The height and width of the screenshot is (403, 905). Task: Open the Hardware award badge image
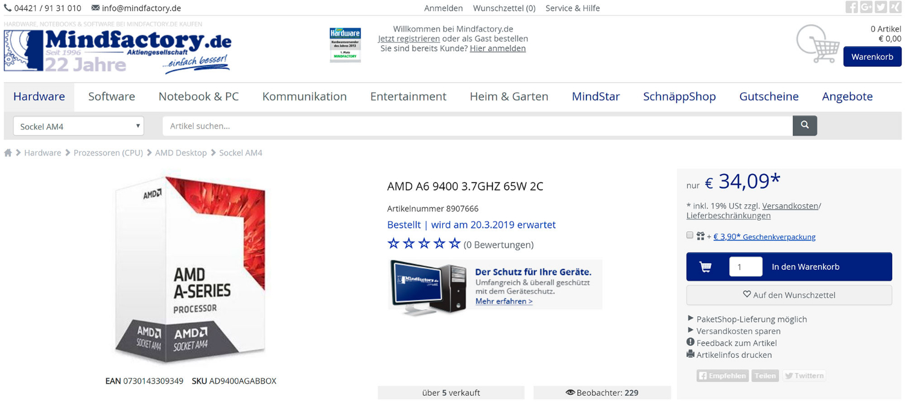[x=345, y=44]
